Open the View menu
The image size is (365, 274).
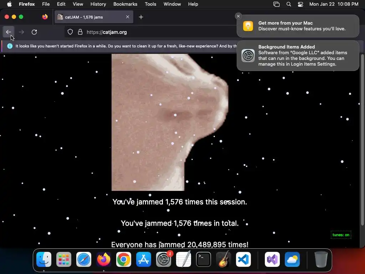(x=78, y=4)
